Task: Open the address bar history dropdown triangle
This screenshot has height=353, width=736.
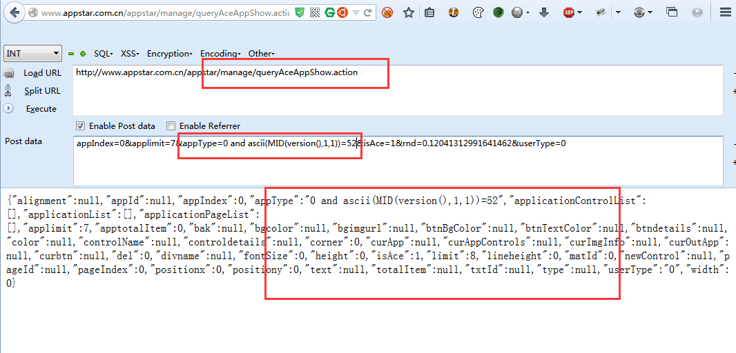Action: 356,13
